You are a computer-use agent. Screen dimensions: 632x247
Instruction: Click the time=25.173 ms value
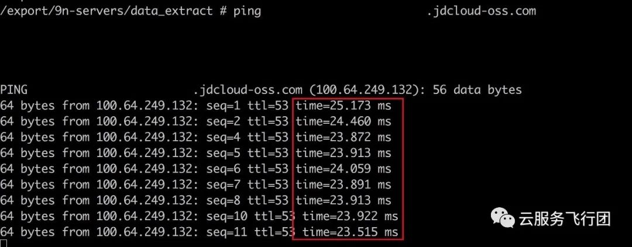point(344,106)
